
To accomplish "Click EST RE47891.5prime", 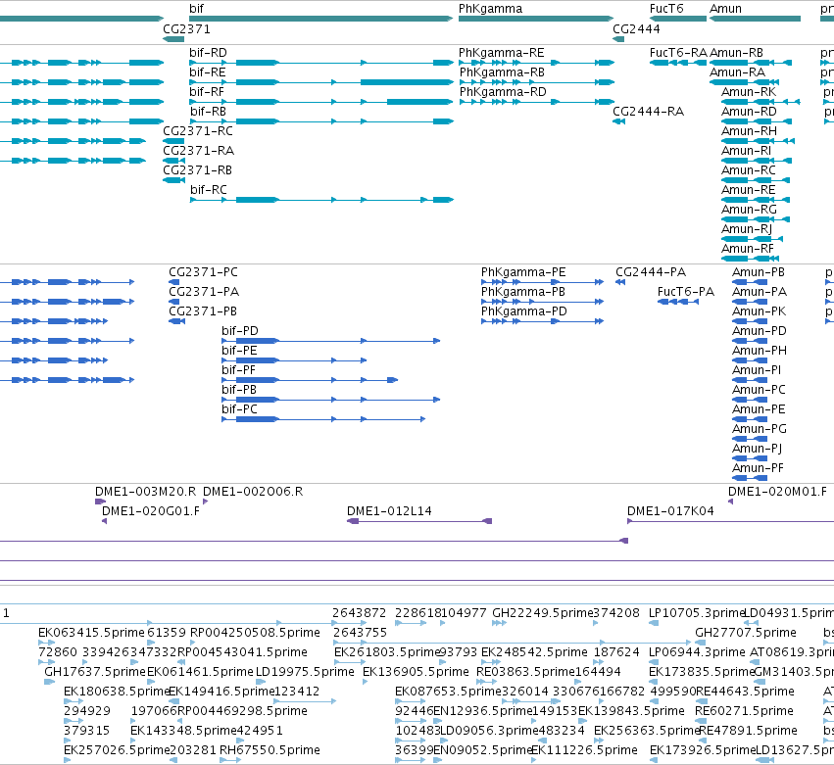I will 748,731.
